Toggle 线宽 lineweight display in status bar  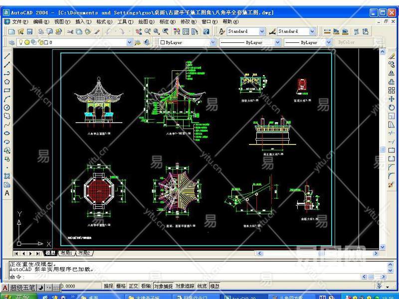click(x=202, y=286)
